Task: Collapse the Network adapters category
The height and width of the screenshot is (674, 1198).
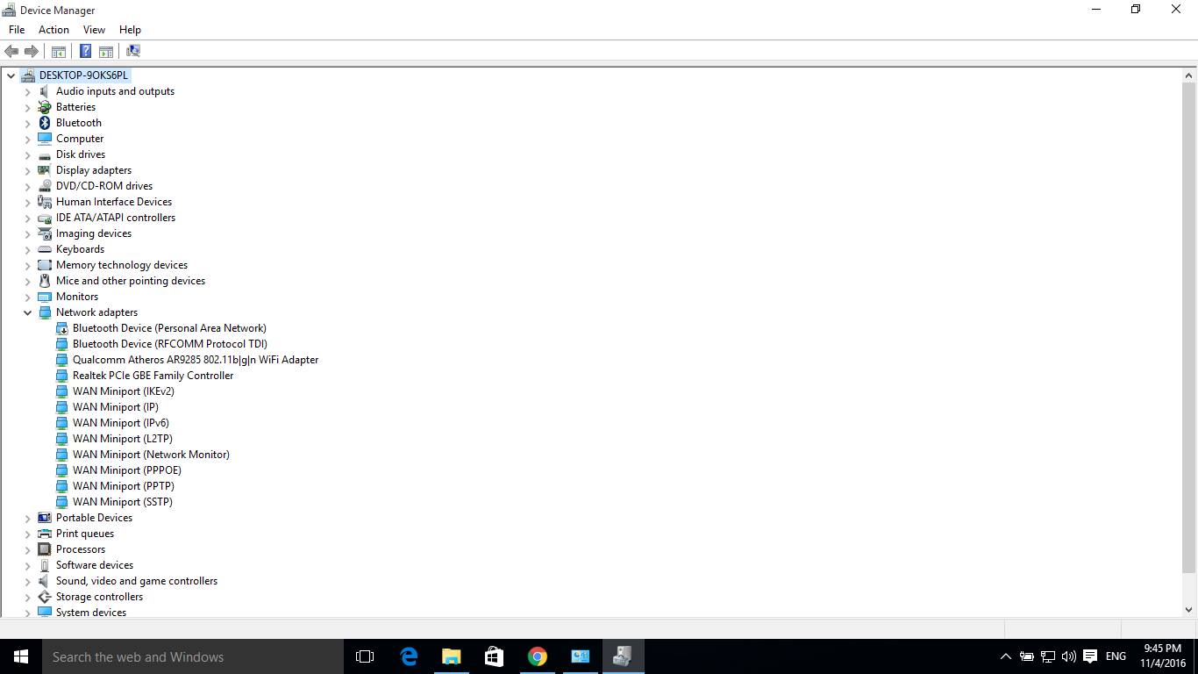Action: click(27, 312)
